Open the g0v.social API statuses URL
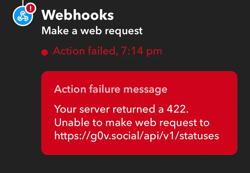The image size is (250, 173). coord(136,135)
